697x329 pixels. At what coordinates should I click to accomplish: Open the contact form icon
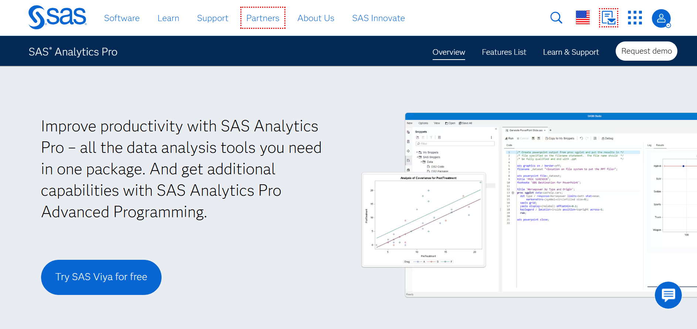[x=609, y=18]
